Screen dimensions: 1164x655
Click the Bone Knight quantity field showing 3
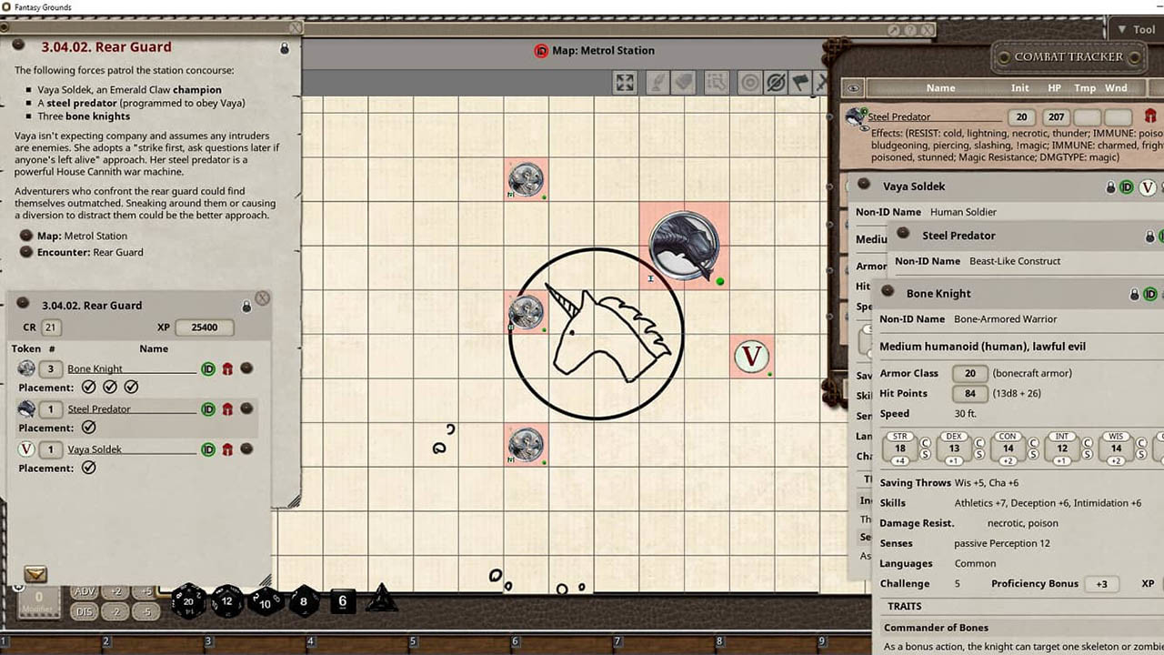click(x=50, y=368)
